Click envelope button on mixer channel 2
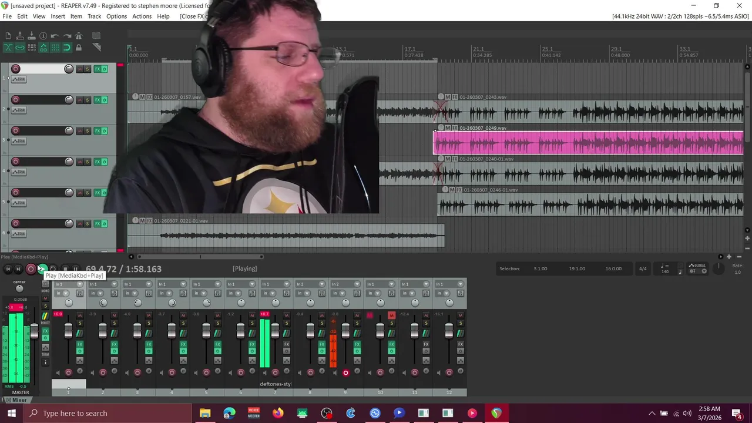 pyautogui.click(x=114, y=360)
